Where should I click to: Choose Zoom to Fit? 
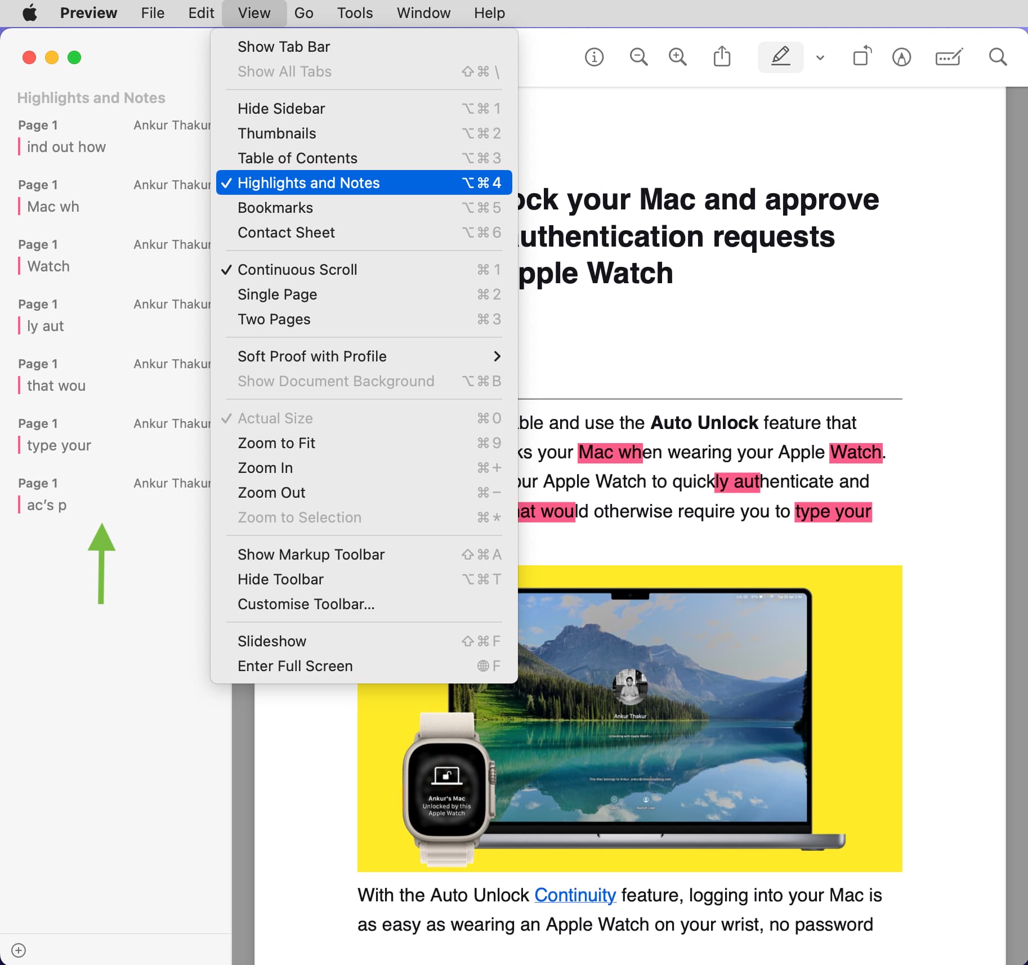point(364,443)
